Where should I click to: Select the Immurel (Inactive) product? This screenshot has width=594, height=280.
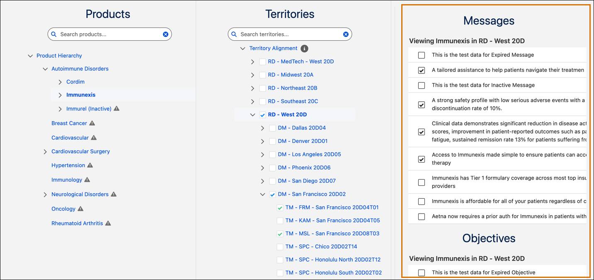pos(89,109)
